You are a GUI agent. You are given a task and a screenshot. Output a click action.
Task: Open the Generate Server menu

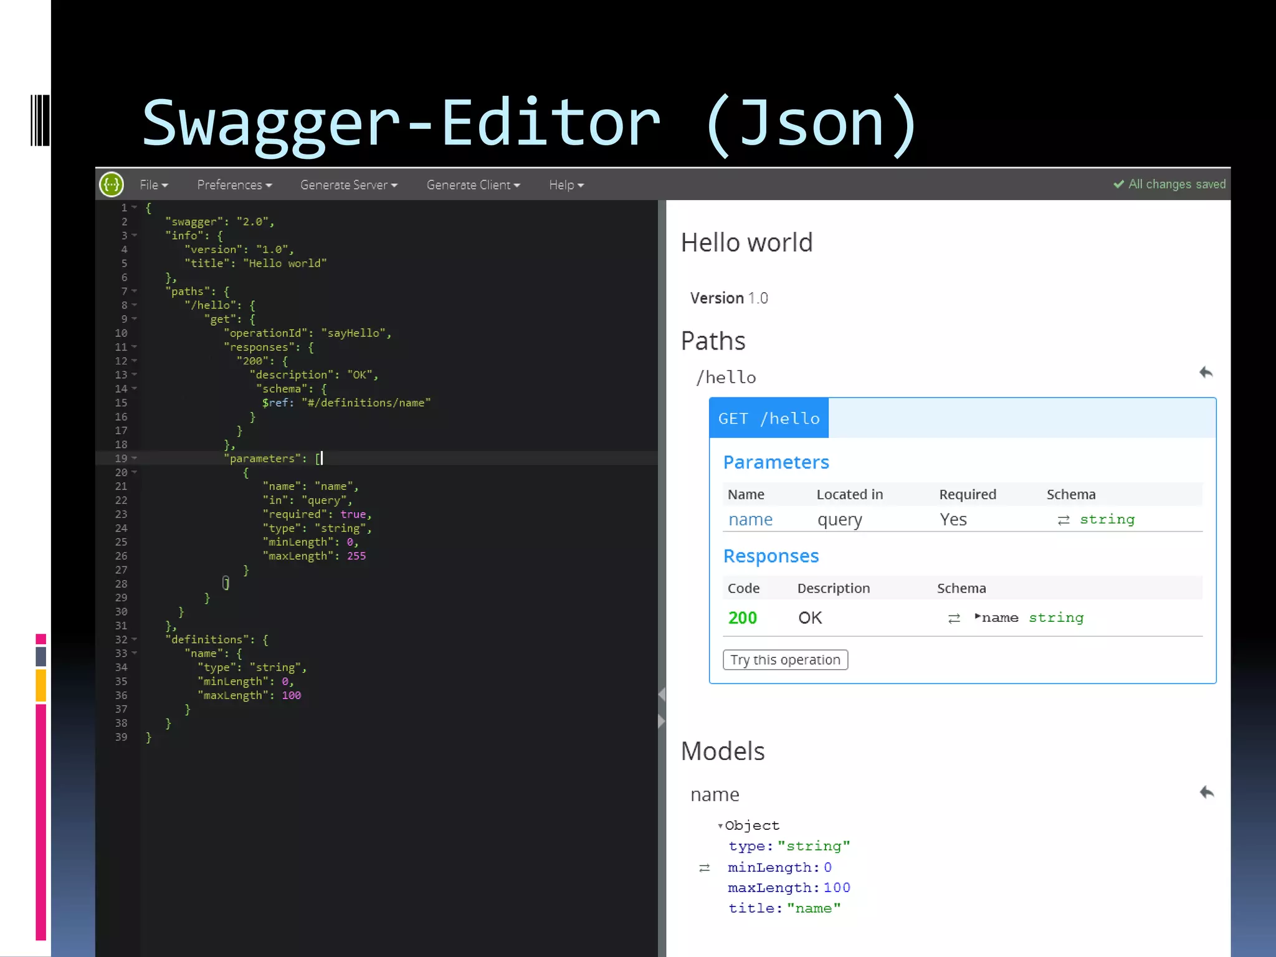348,185
